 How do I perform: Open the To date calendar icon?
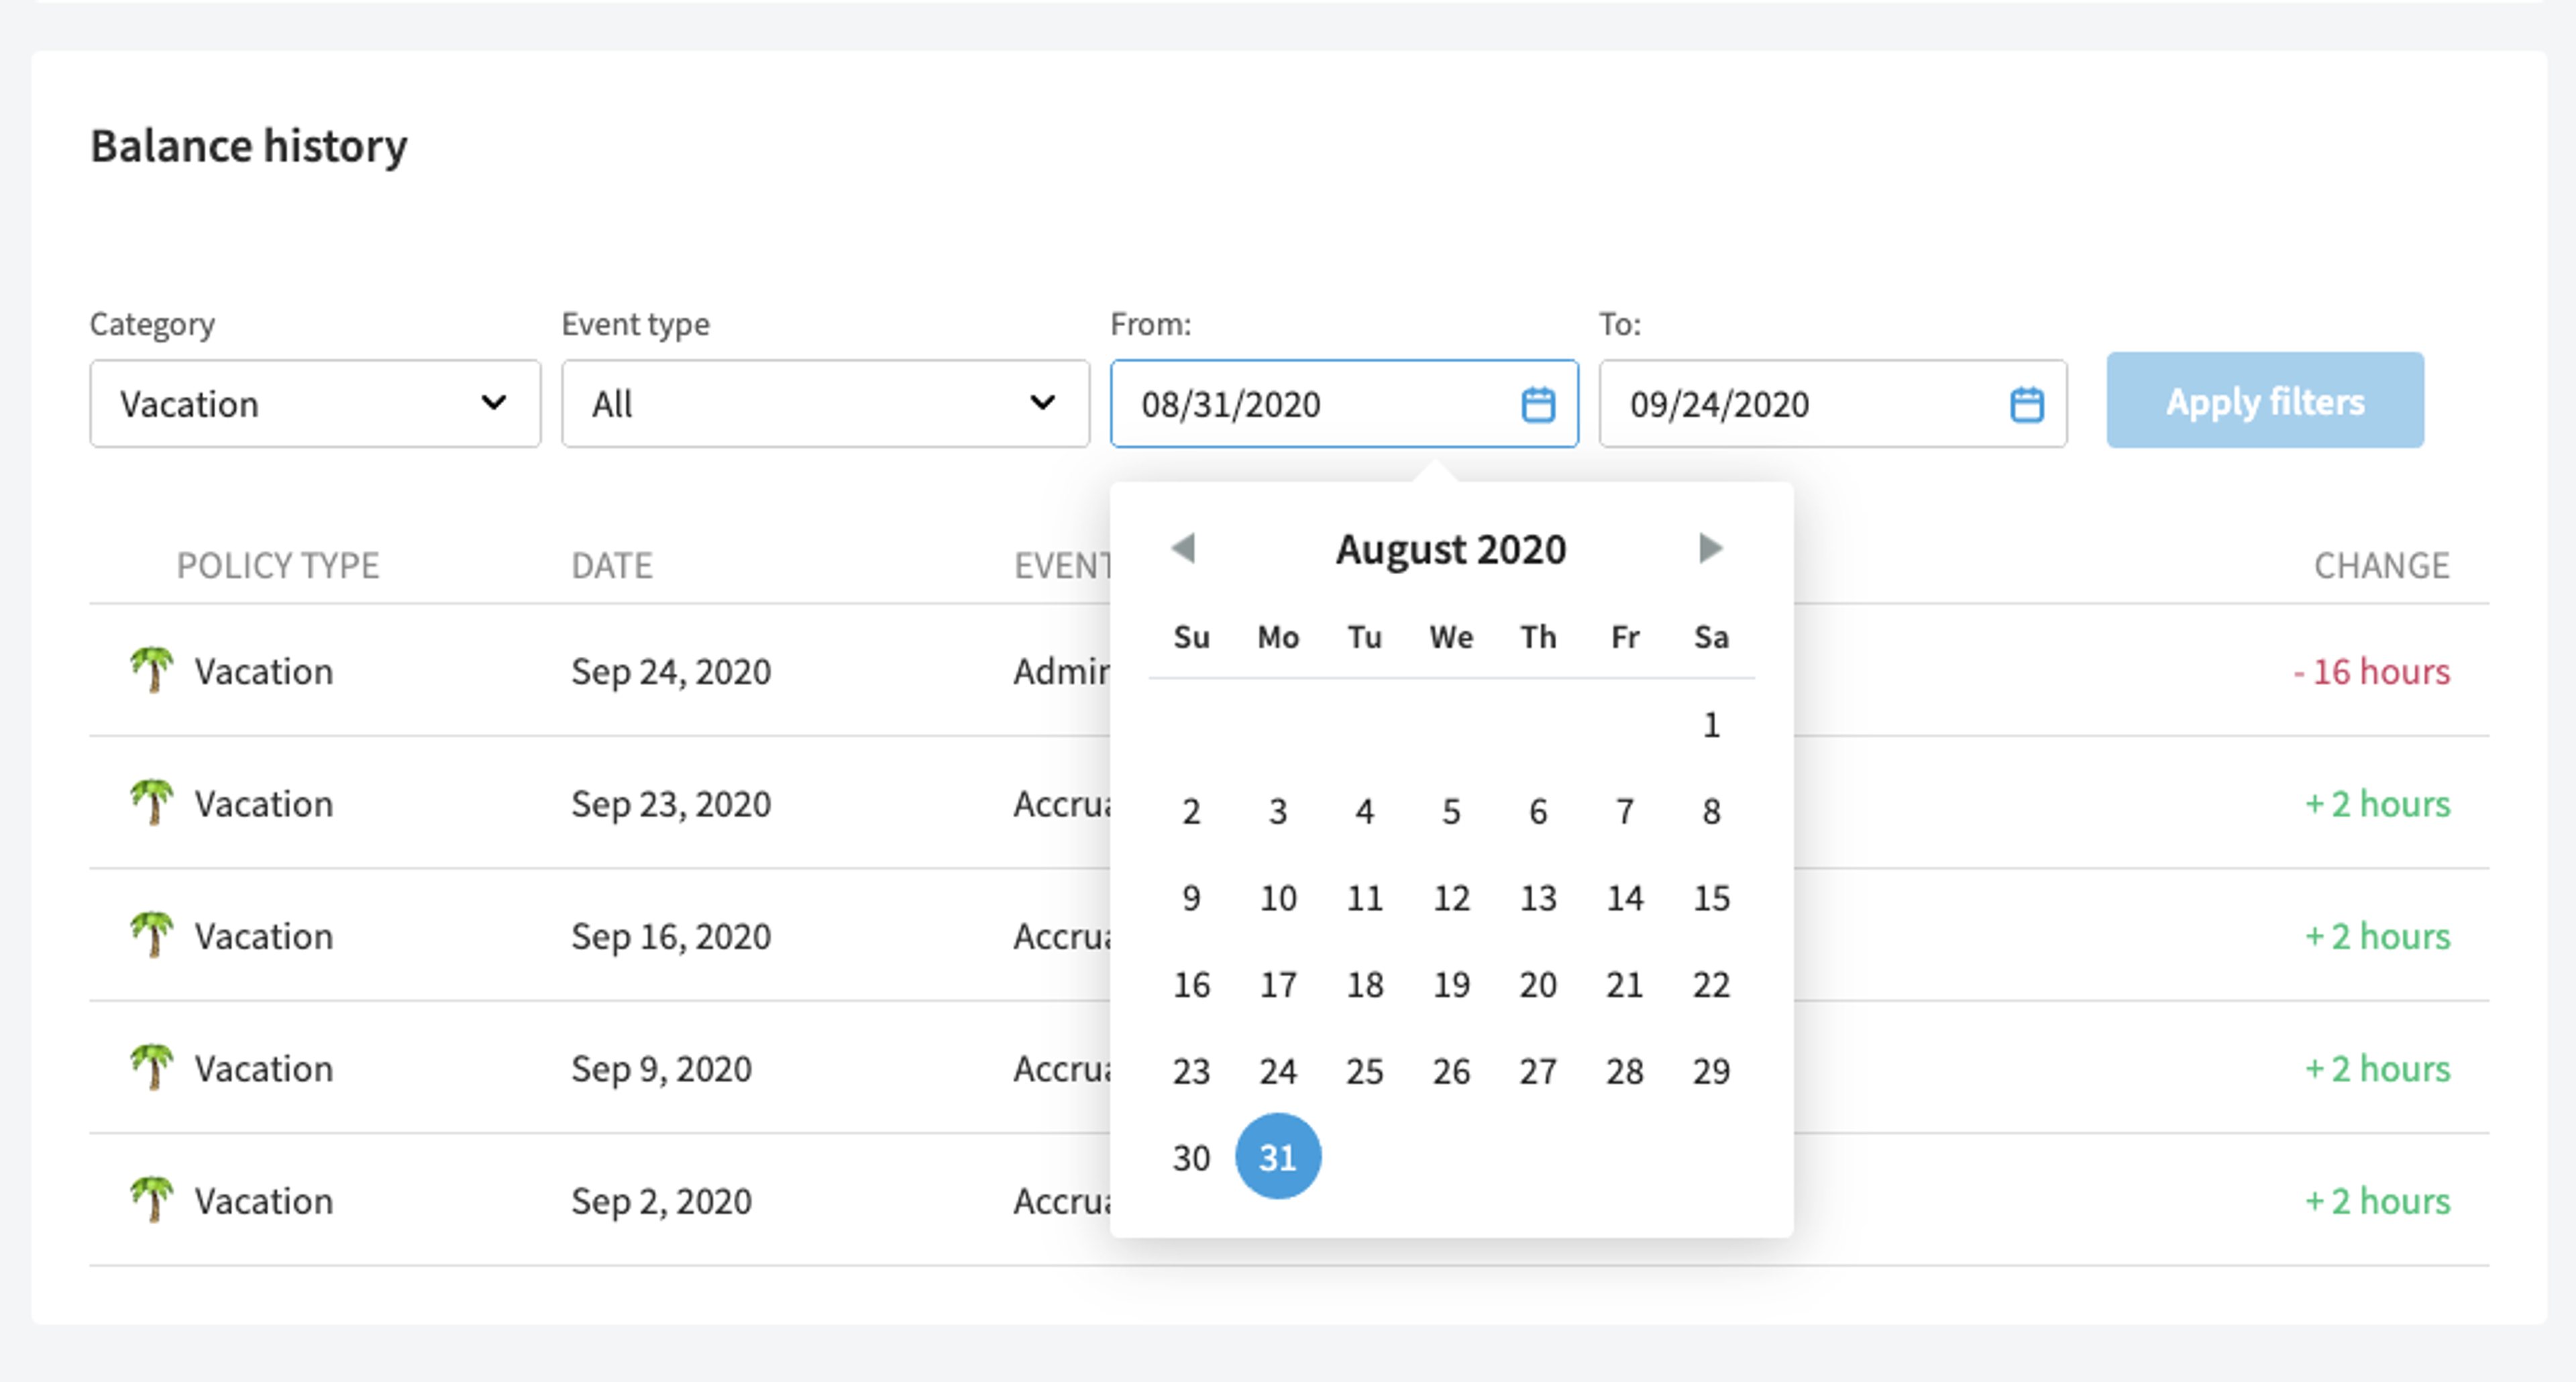pos(2026,405)
